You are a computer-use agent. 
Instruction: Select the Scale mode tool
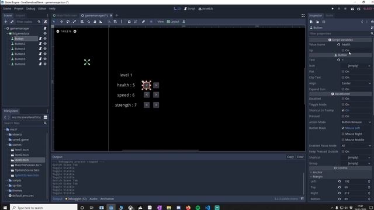coord(74,22)
